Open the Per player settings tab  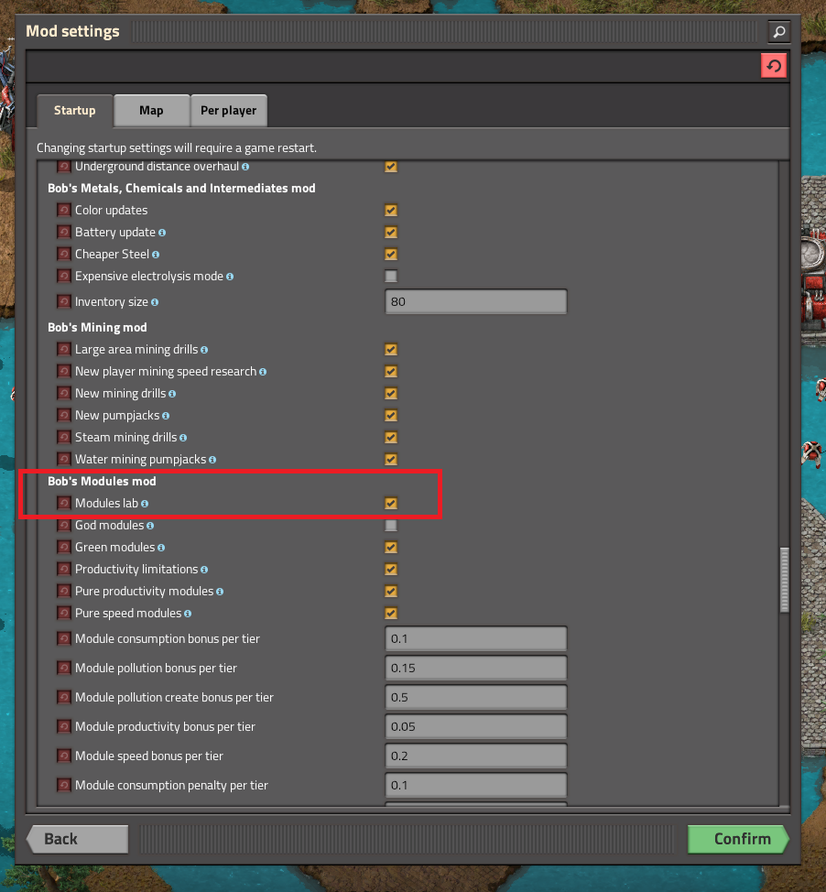click(228, 109)
